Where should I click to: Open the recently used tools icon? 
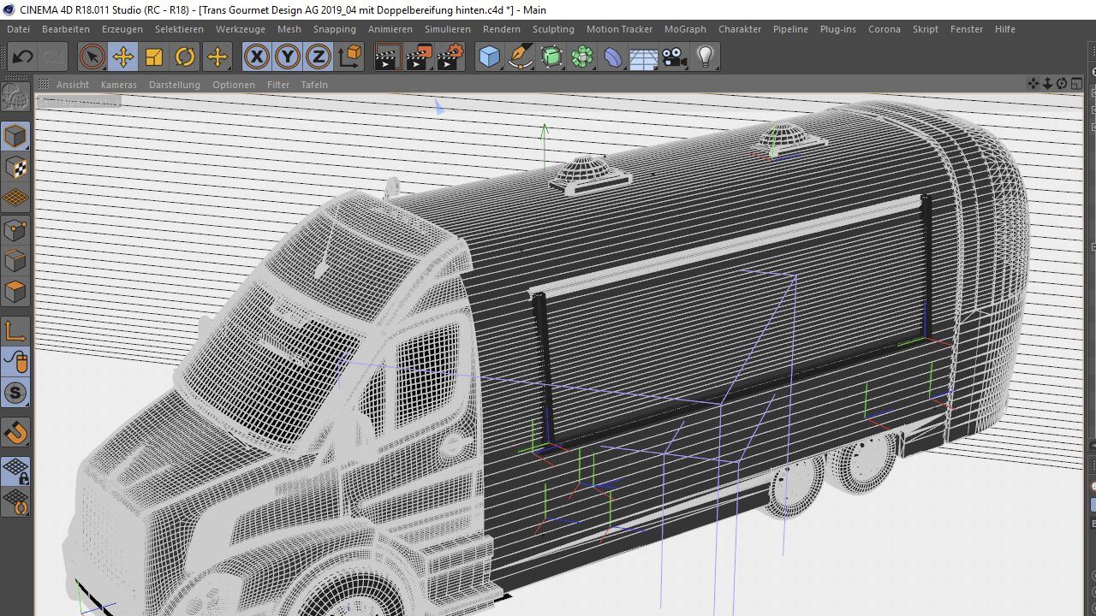point(217,57)
